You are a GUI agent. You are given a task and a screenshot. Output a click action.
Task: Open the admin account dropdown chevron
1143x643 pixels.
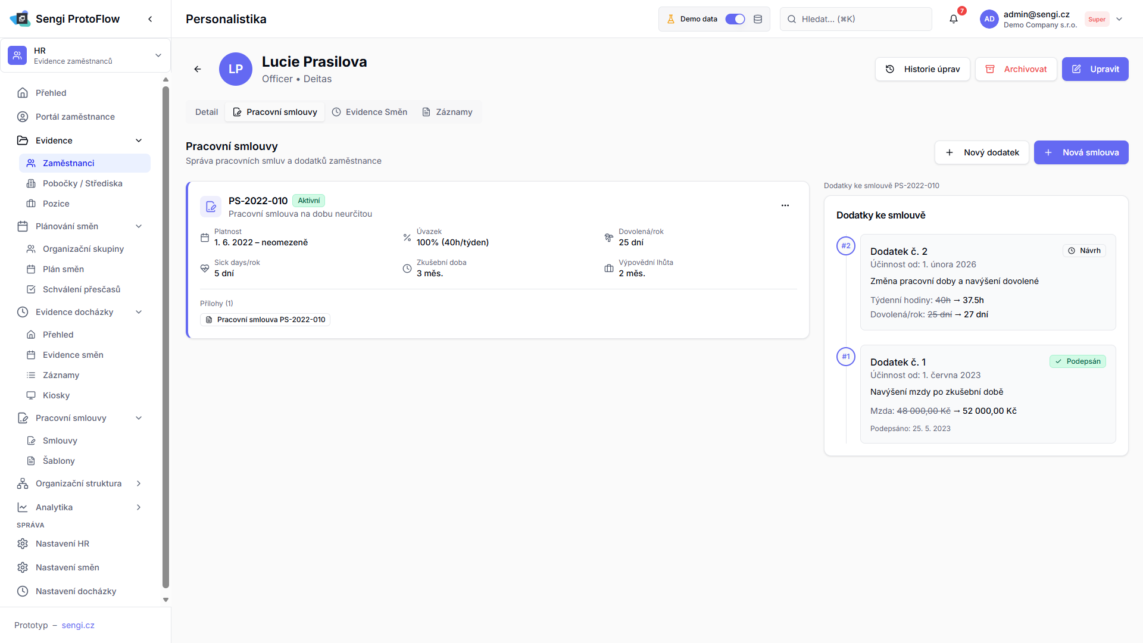(x=1119, y=19)
